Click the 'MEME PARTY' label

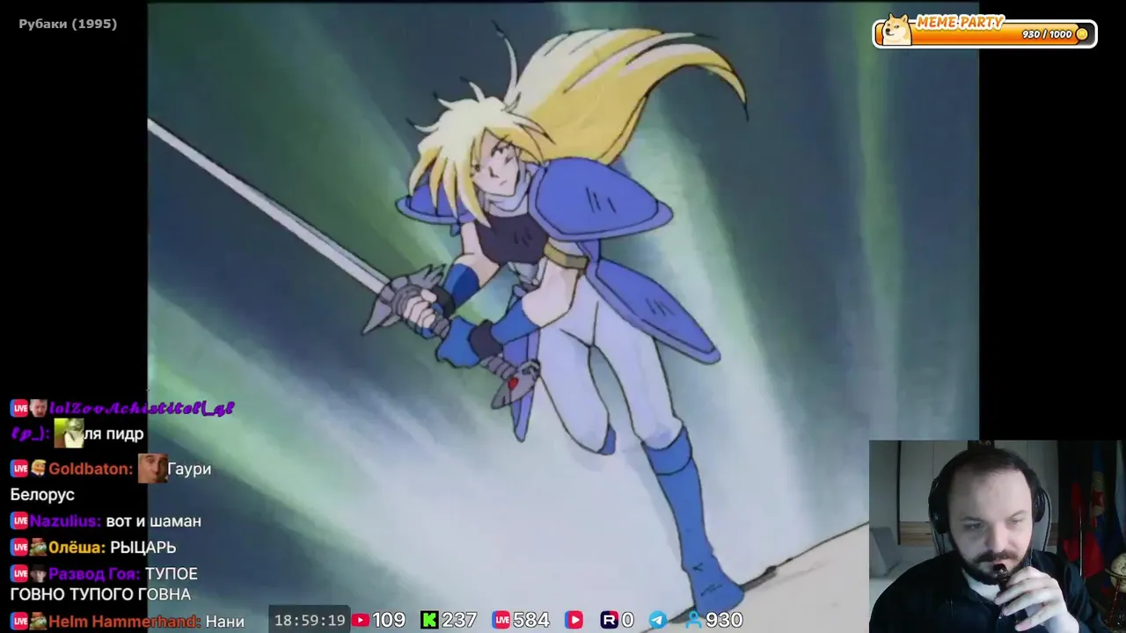click(960, 23)
